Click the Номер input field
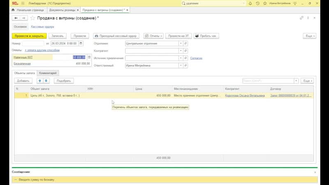329x185 pixels. click(32, 43)
